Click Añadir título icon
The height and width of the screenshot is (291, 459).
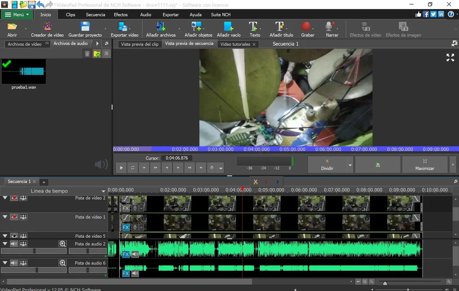click(x=280, y=26)
